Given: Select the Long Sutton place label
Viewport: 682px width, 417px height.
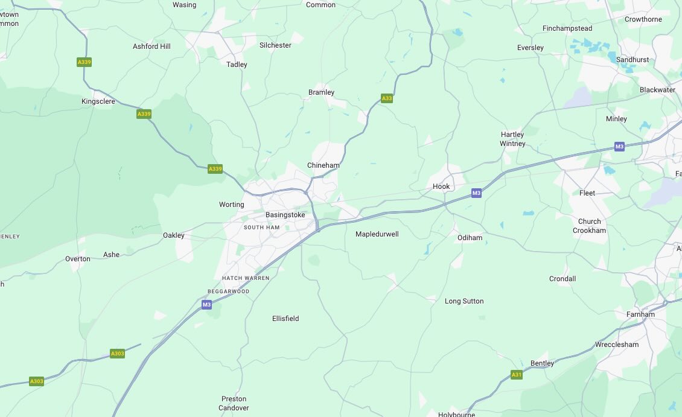Looking at the screenshot, I should (x=464, y=301).
